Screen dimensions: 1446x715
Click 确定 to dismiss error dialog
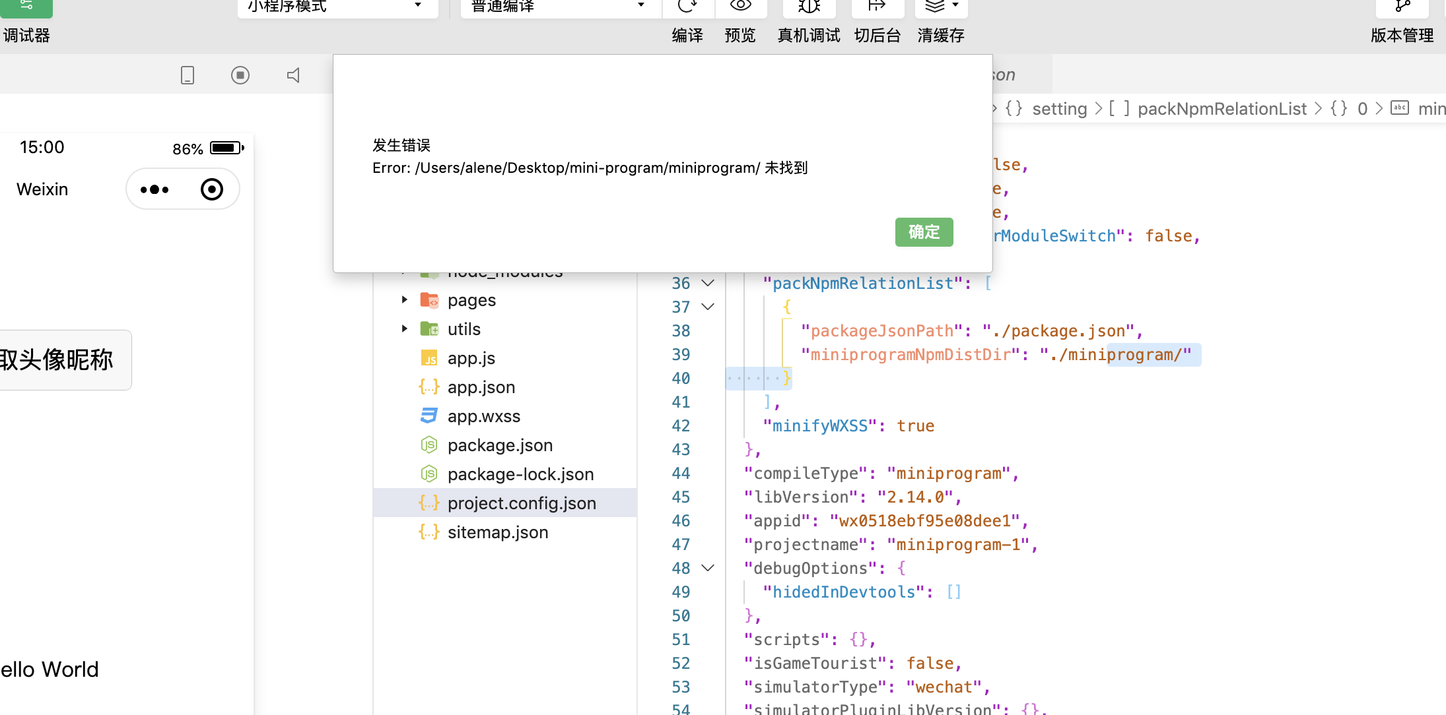pos(924,232)
